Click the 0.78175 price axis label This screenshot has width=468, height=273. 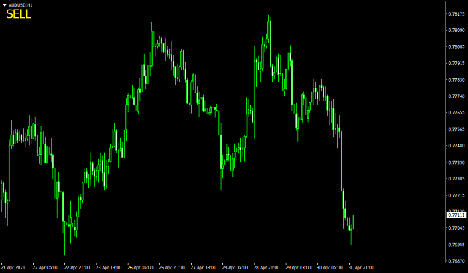pos(456,14)
